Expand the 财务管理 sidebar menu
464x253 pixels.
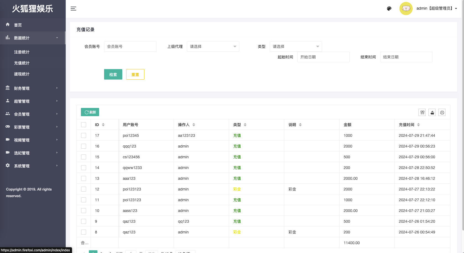tap(33, 88)
